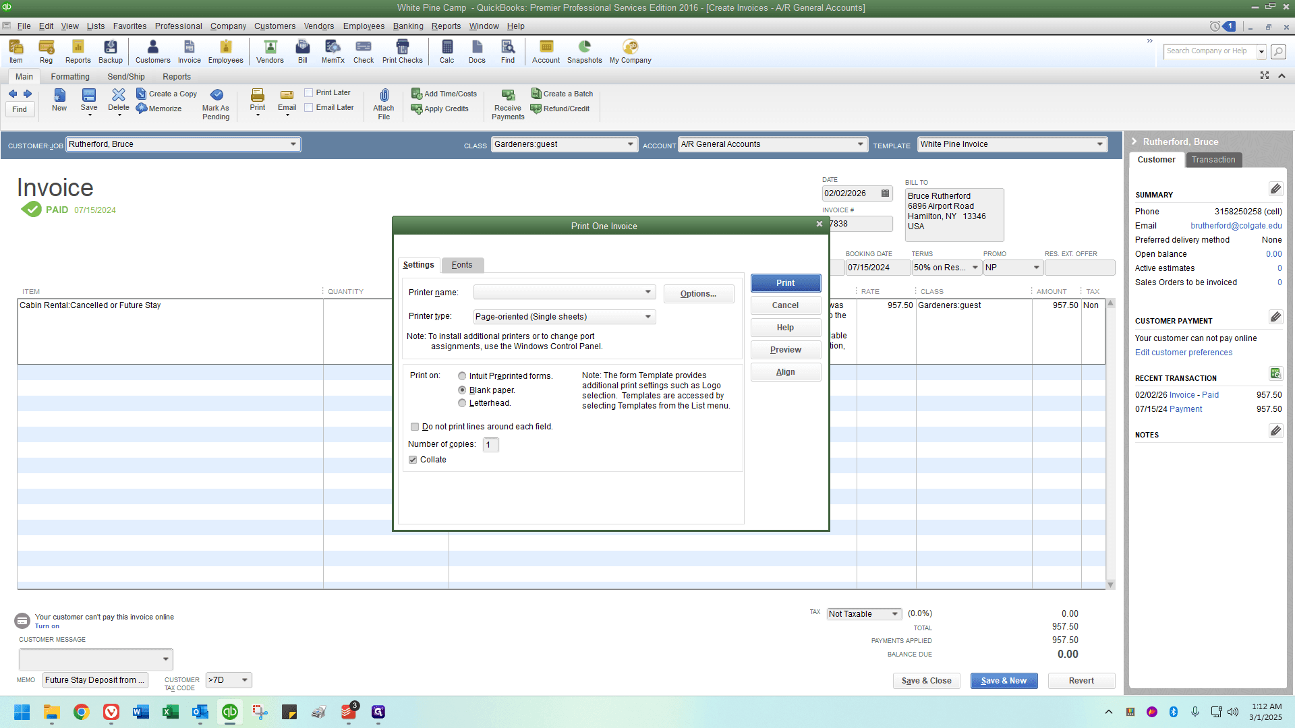Click the Bill toolbar icon
This screenshot has width=1295, height=728.
[x=303, y=51]
